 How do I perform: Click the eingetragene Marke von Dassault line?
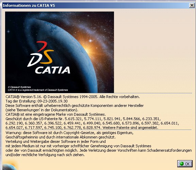55,114
